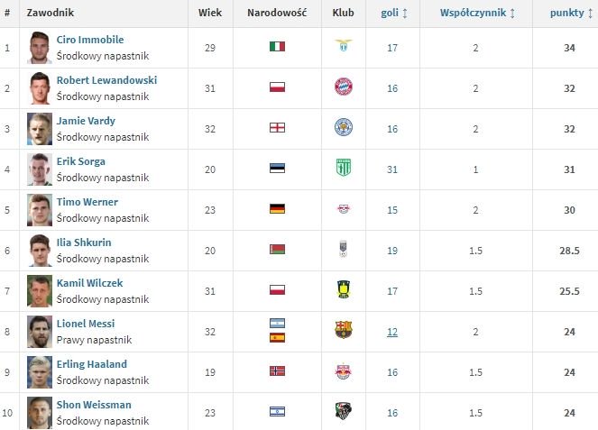Screen dimensions: 598x430
Task: Open Erling Haaland player page
Action: point(91,364)
